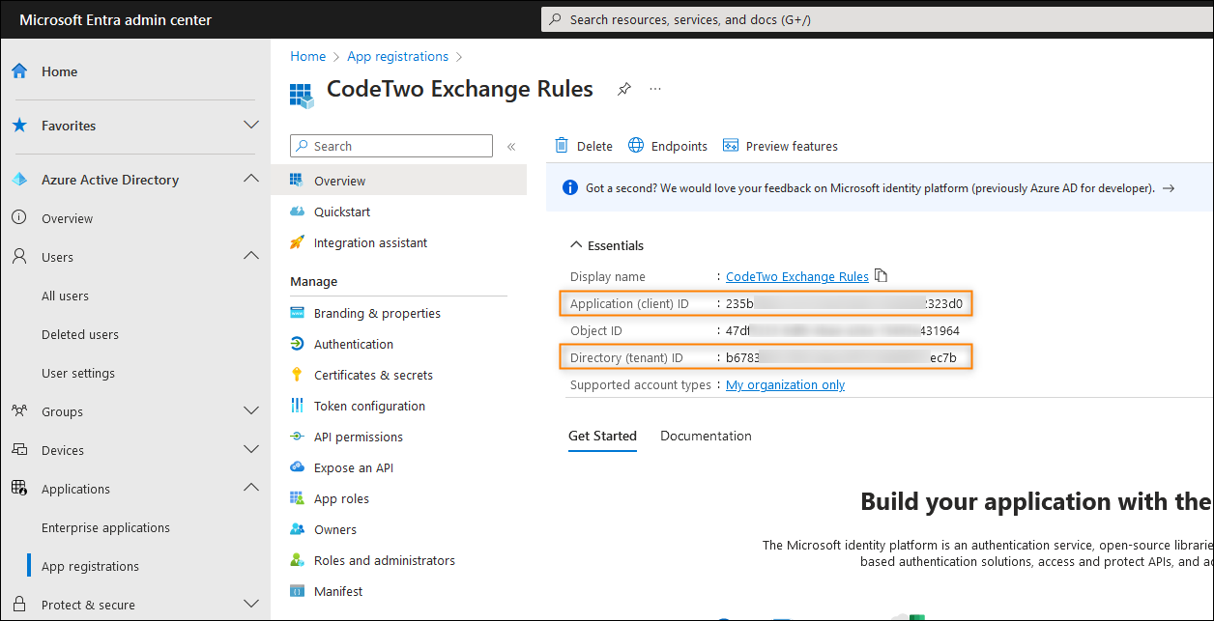Click the My organization only link
This screenshot has height=621, width=1214.
[785, 384]
